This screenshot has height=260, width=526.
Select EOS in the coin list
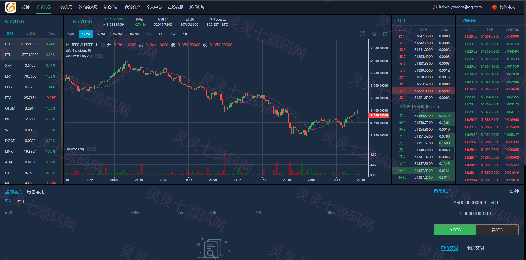pyautogui.click(x=31, y=87)
